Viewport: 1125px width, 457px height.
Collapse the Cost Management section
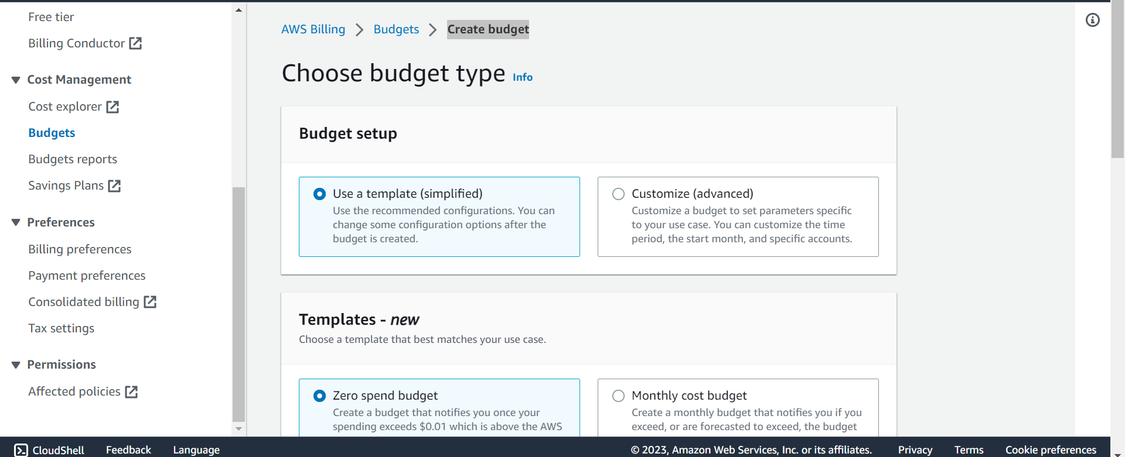coord(16,80)
